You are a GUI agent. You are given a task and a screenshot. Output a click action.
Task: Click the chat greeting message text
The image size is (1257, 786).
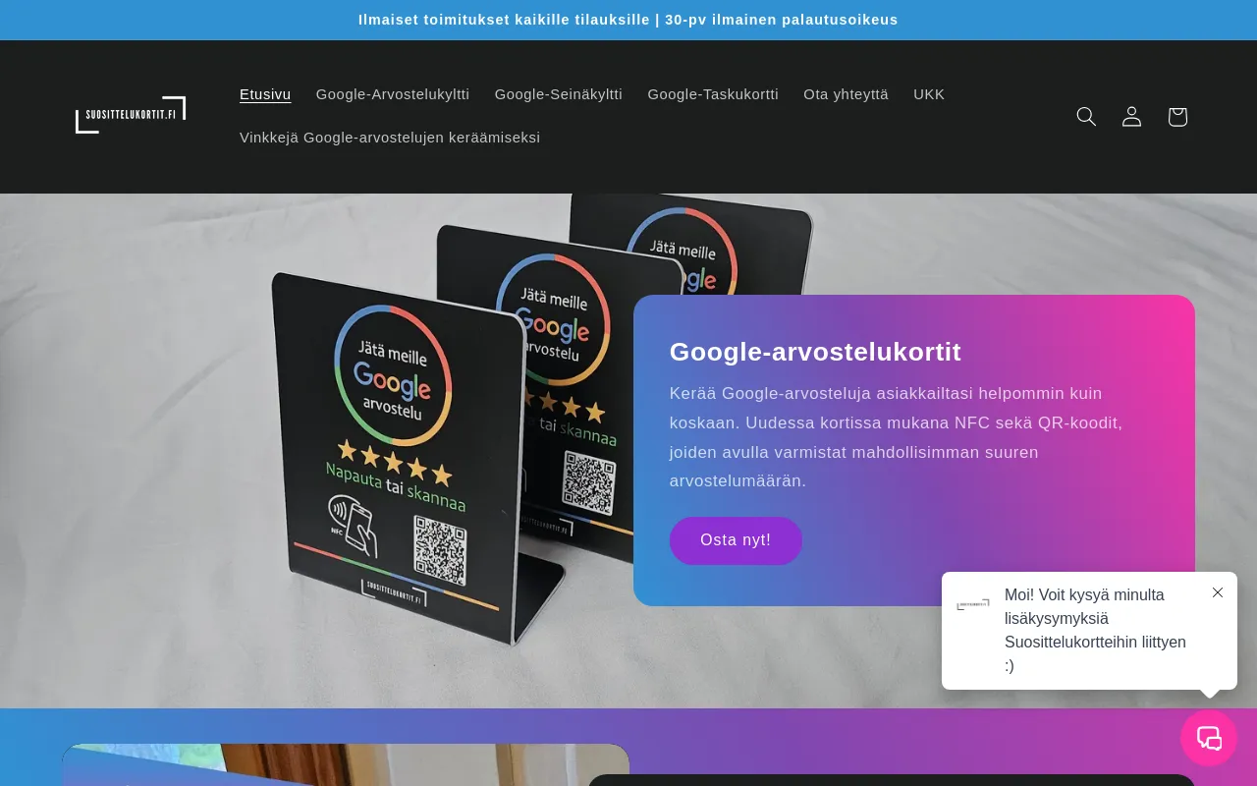[1095, 630]
